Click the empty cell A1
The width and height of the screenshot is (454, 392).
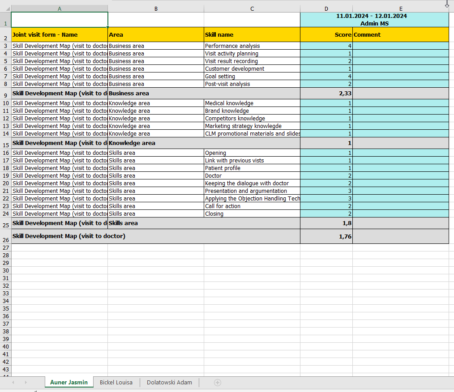(60, 20)
